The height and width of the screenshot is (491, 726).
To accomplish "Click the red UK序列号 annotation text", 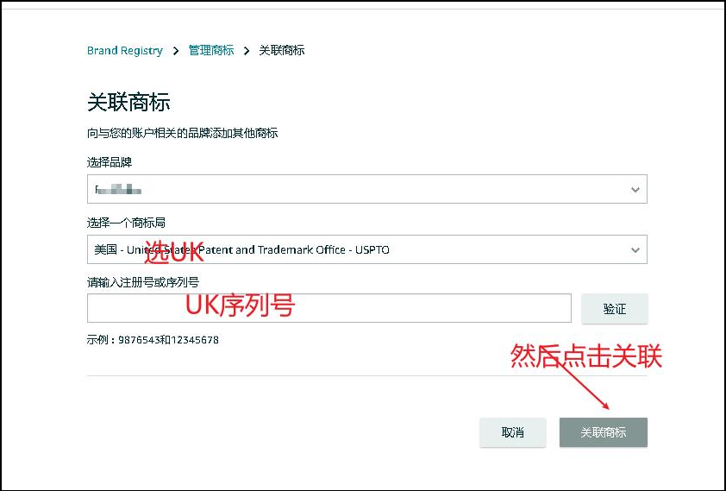I will (241, 305).
